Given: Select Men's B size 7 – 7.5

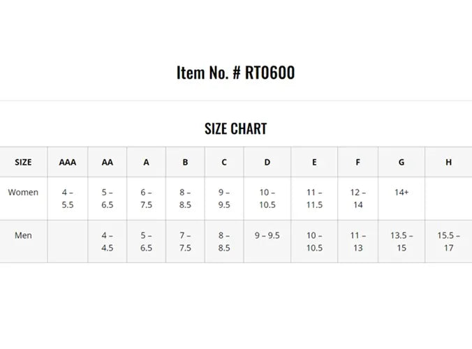Looking at the screenshot, I should click(x=185, y=242).
